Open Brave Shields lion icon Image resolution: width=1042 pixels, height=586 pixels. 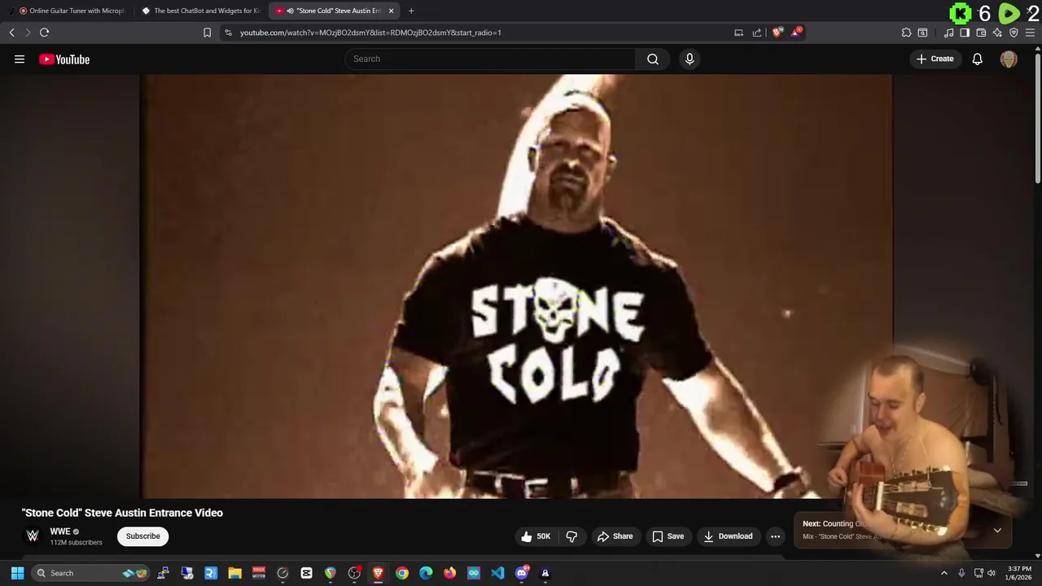777,33
